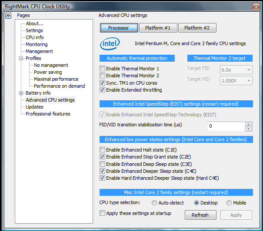
Task: Check Apply these settings at startup
Action: 102,213
